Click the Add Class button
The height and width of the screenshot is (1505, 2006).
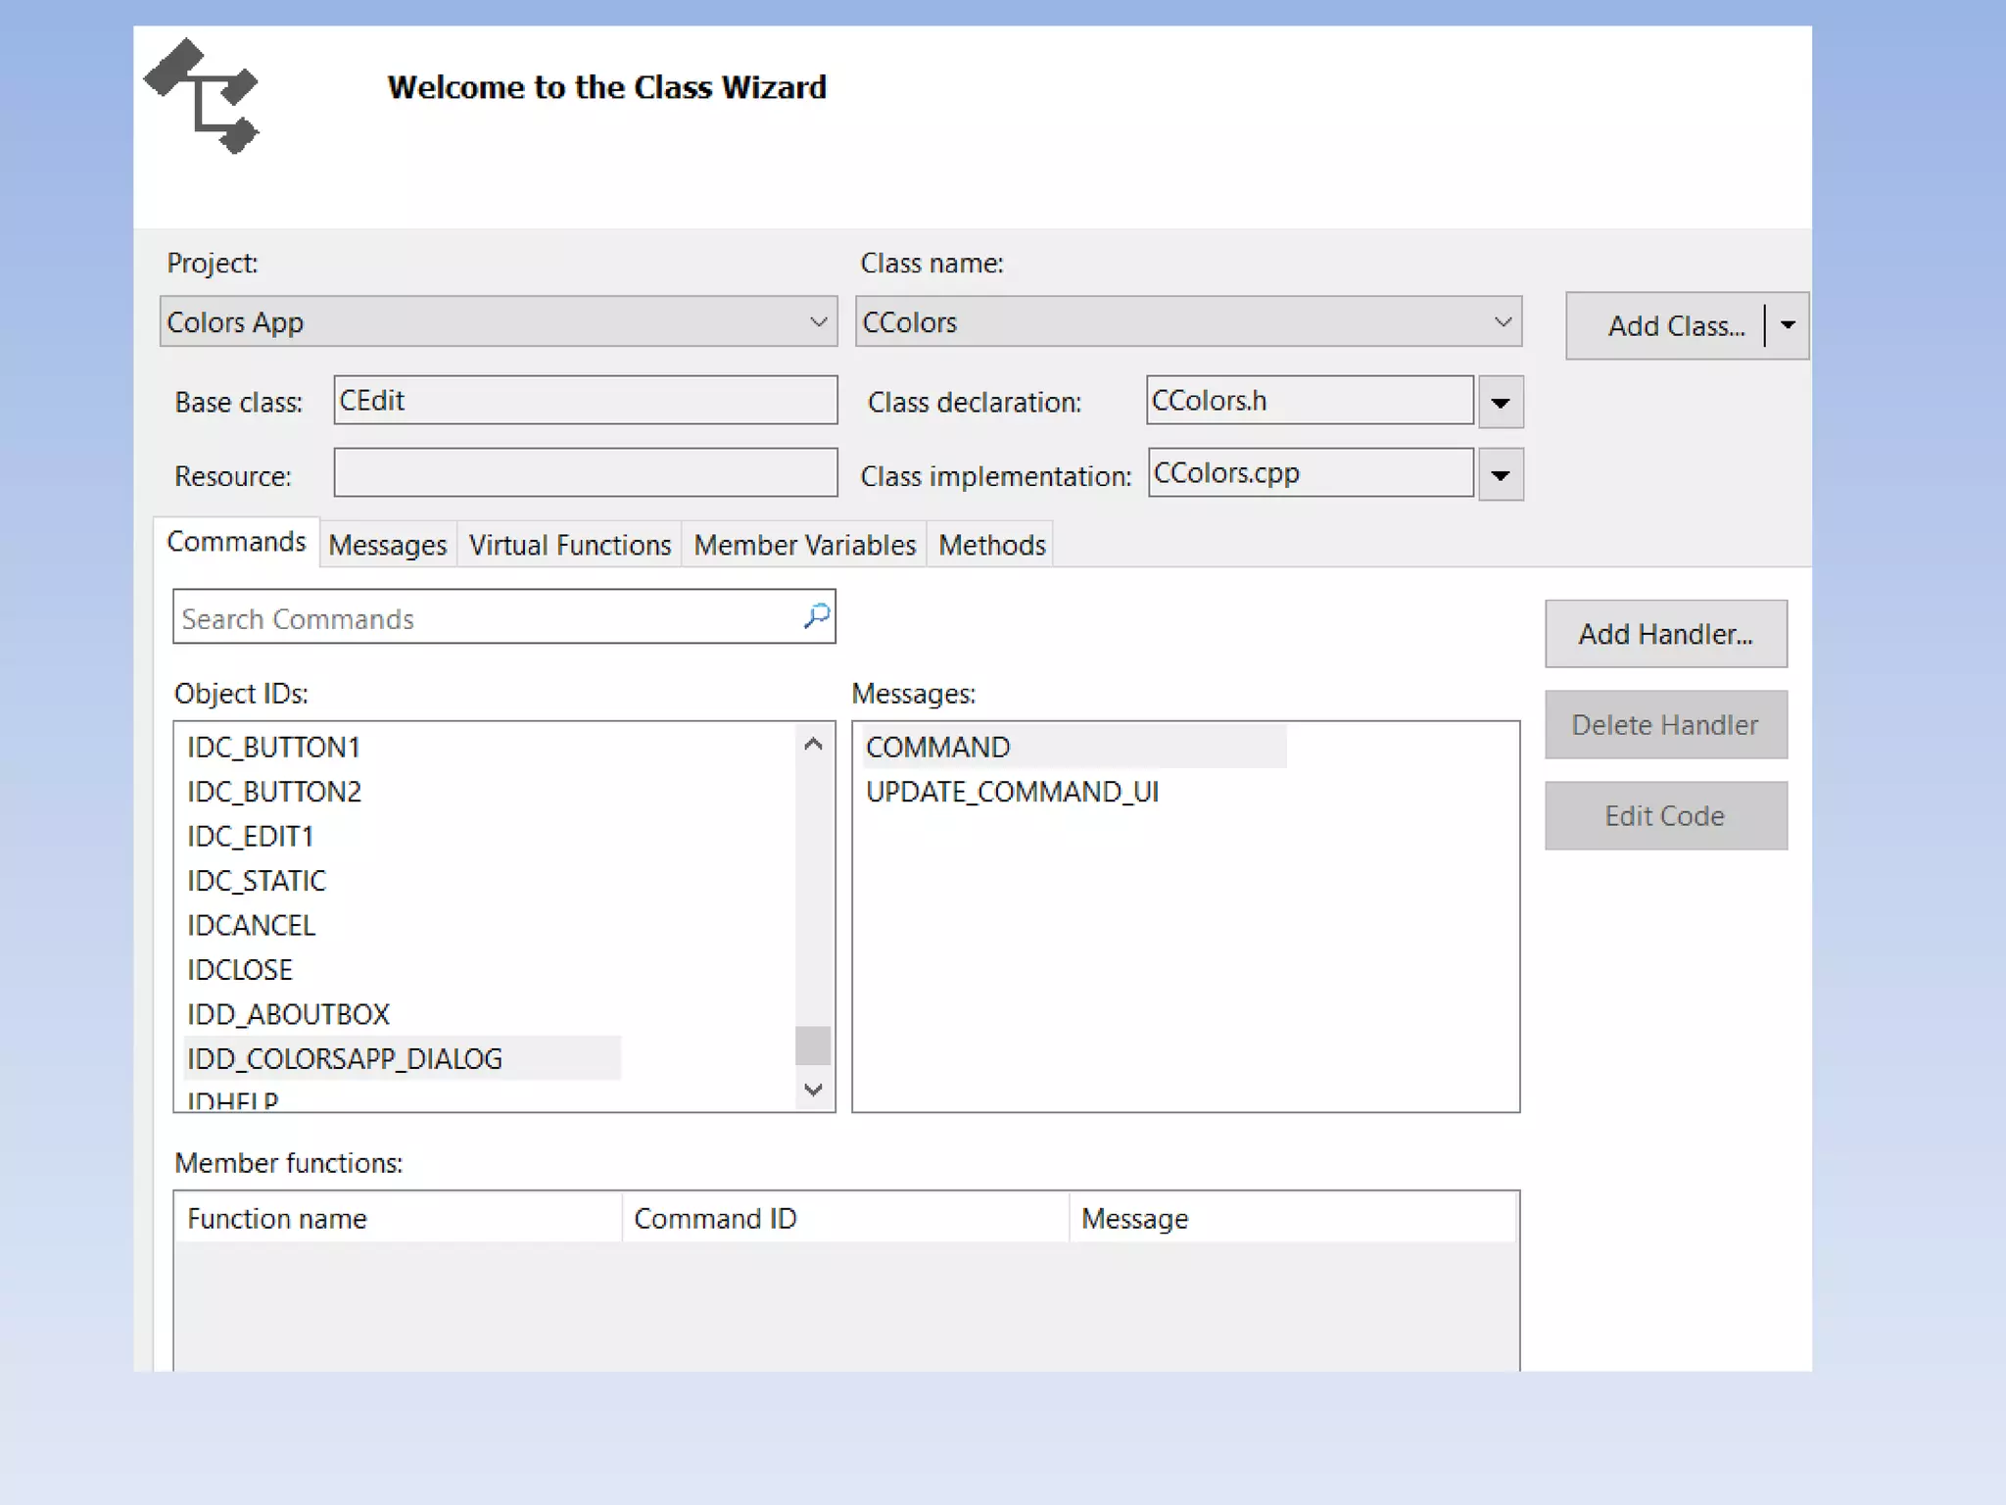[x=1675, y=326]
